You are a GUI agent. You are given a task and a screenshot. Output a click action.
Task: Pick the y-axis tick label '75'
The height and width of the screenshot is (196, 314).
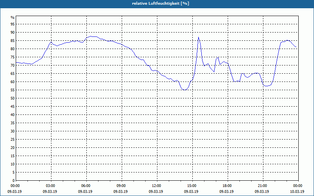click(13, 57)
